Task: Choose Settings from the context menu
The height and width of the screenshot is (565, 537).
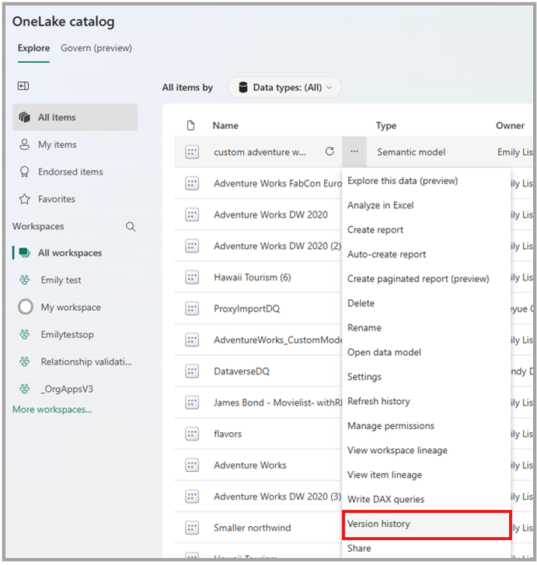Action: click(x=427, y=377)
